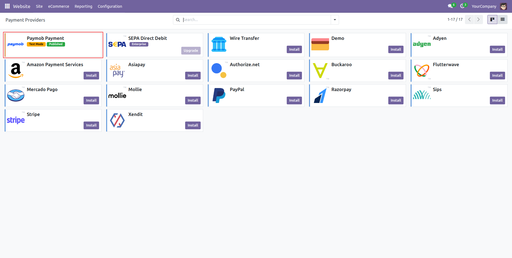Click the Test Mode badge

pyautogui.click(x=36, y=44)
